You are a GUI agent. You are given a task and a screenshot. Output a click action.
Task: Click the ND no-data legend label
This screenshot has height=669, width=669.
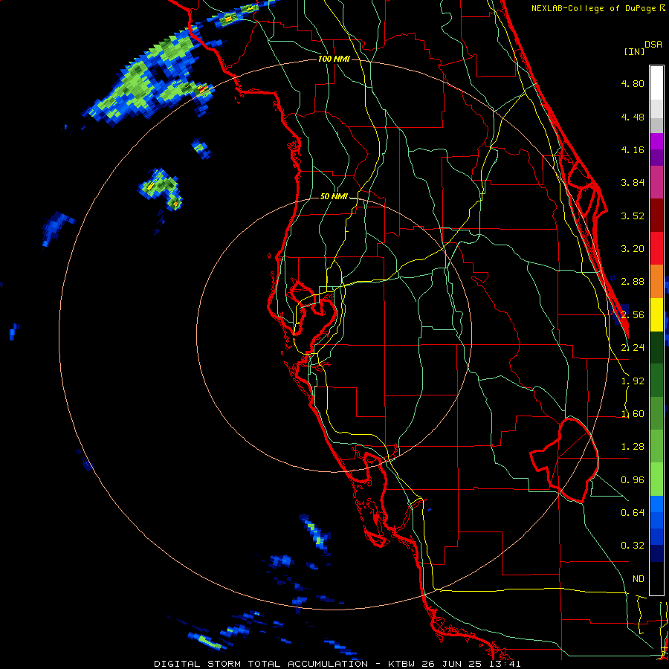(639, 579)
